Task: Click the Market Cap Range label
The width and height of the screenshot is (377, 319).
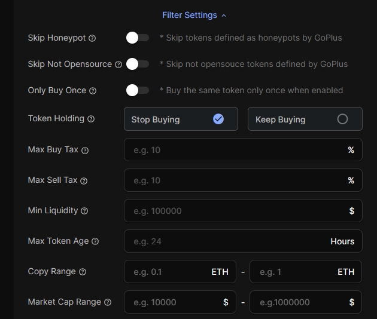Action: [65, 302]
